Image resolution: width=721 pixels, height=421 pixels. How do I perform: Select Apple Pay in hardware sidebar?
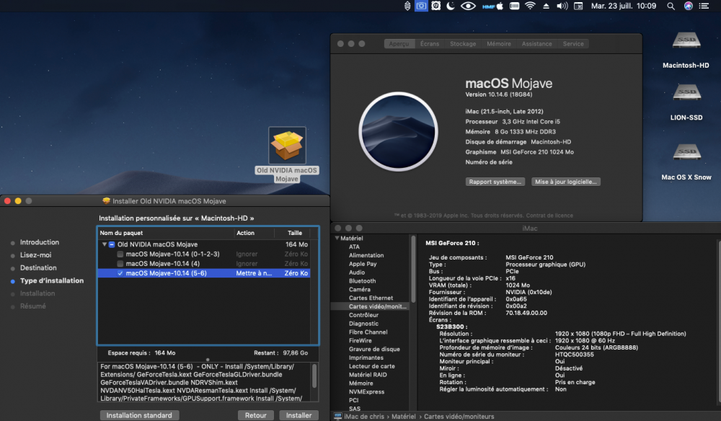363,264
